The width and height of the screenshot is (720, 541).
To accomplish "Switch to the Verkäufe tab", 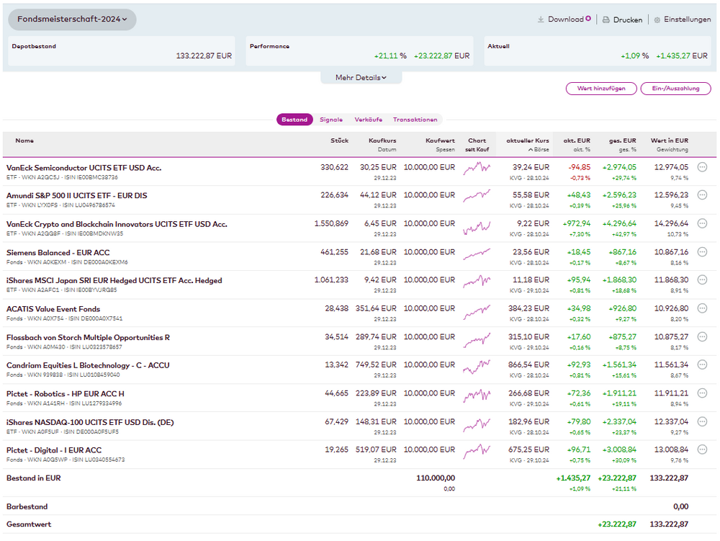I will click(368, 120).
